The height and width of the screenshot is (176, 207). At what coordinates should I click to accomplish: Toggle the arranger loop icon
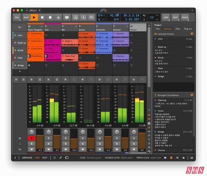coord(152,18)
